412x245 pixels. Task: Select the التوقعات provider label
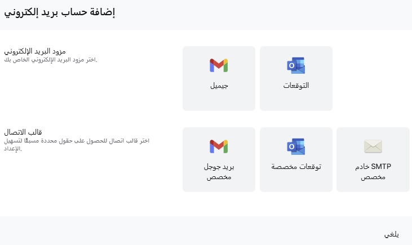pyautogui.click(x=296, y=86)
